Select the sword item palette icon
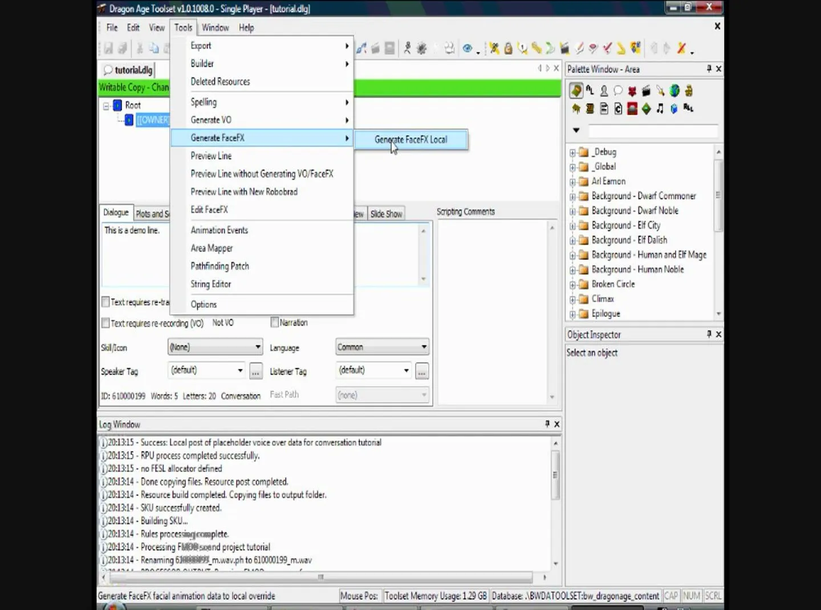821x610 pixels. coord(660,91)
